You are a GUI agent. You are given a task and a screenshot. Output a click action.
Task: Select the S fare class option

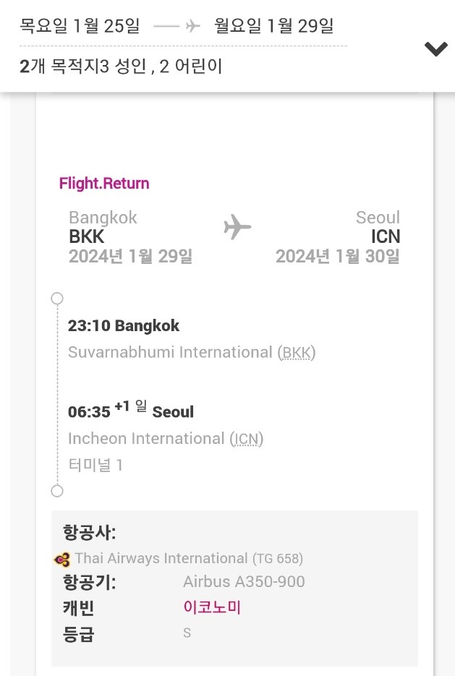[x=187, y=631]
